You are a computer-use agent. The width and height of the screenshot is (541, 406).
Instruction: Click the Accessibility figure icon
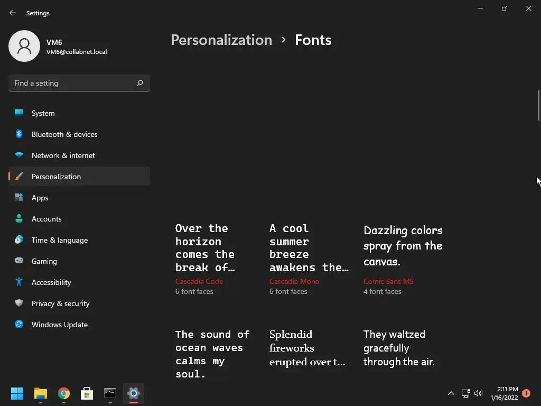pos(19,282)
